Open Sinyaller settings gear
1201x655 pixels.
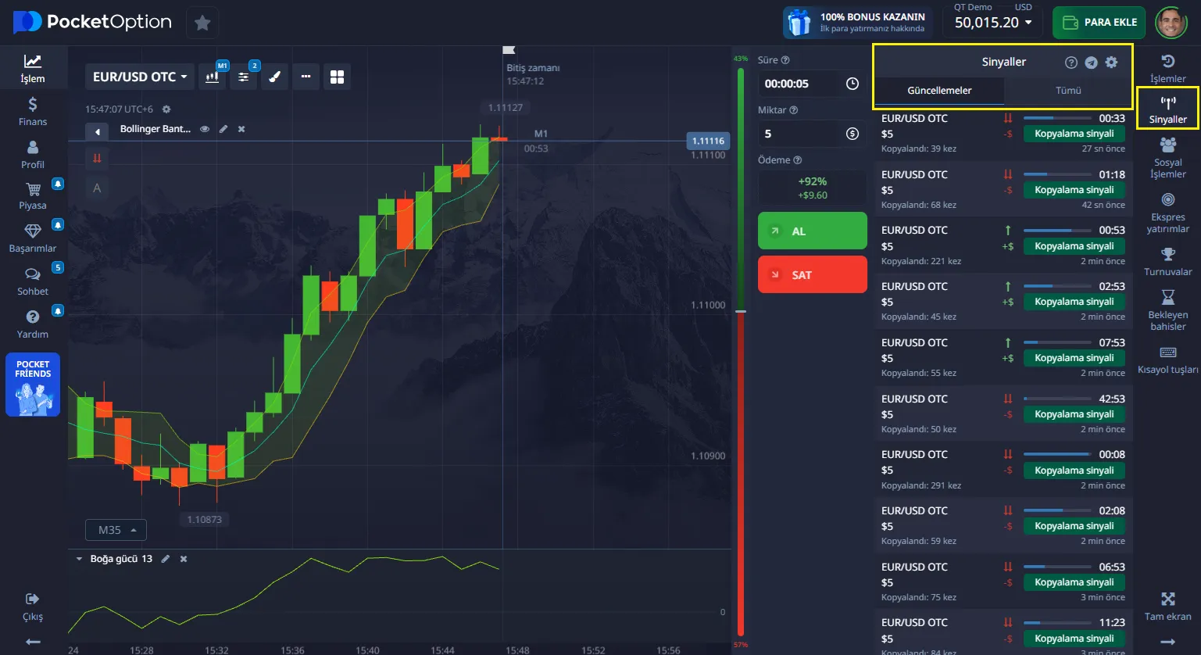(x=1111, y=63)
